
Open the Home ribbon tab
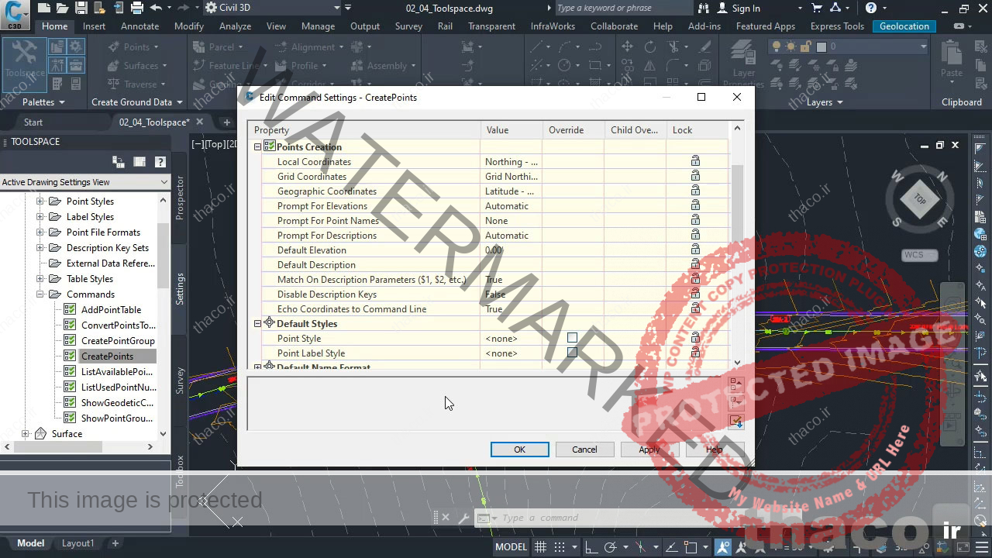pos(54,26)
